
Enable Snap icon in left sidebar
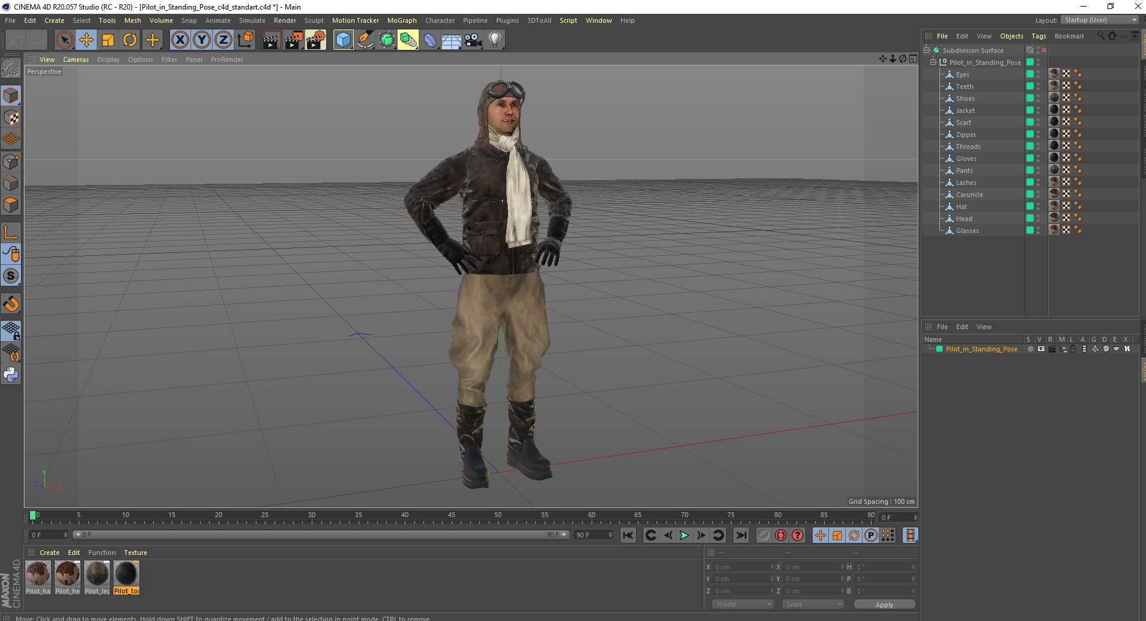pyautogui.click(x=11, y=304)
